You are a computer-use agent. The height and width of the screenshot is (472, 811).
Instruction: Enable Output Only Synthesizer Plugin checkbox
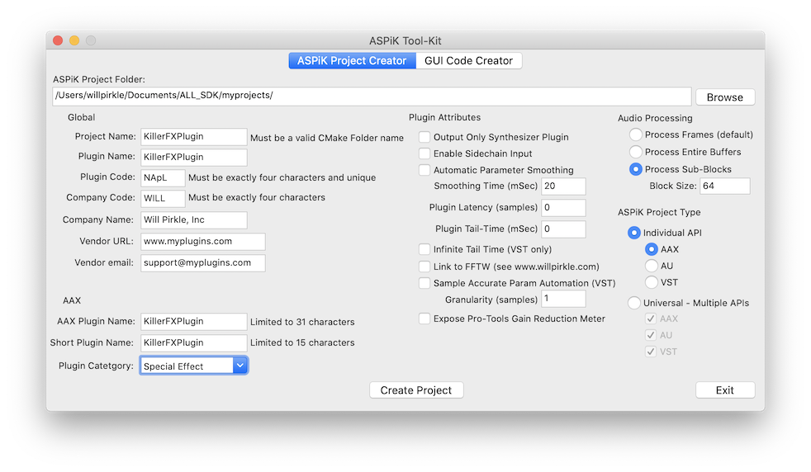pyautogui.click(x=424, y=137)
